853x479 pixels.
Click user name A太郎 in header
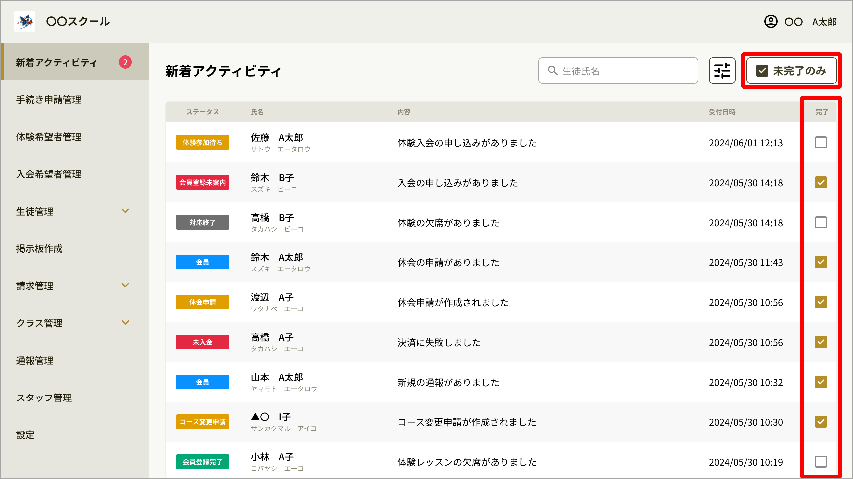(824, 22)
